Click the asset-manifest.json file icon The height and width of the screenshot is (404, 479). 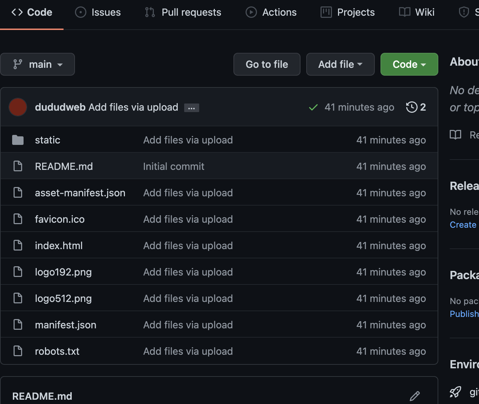(x=18, y=192)
